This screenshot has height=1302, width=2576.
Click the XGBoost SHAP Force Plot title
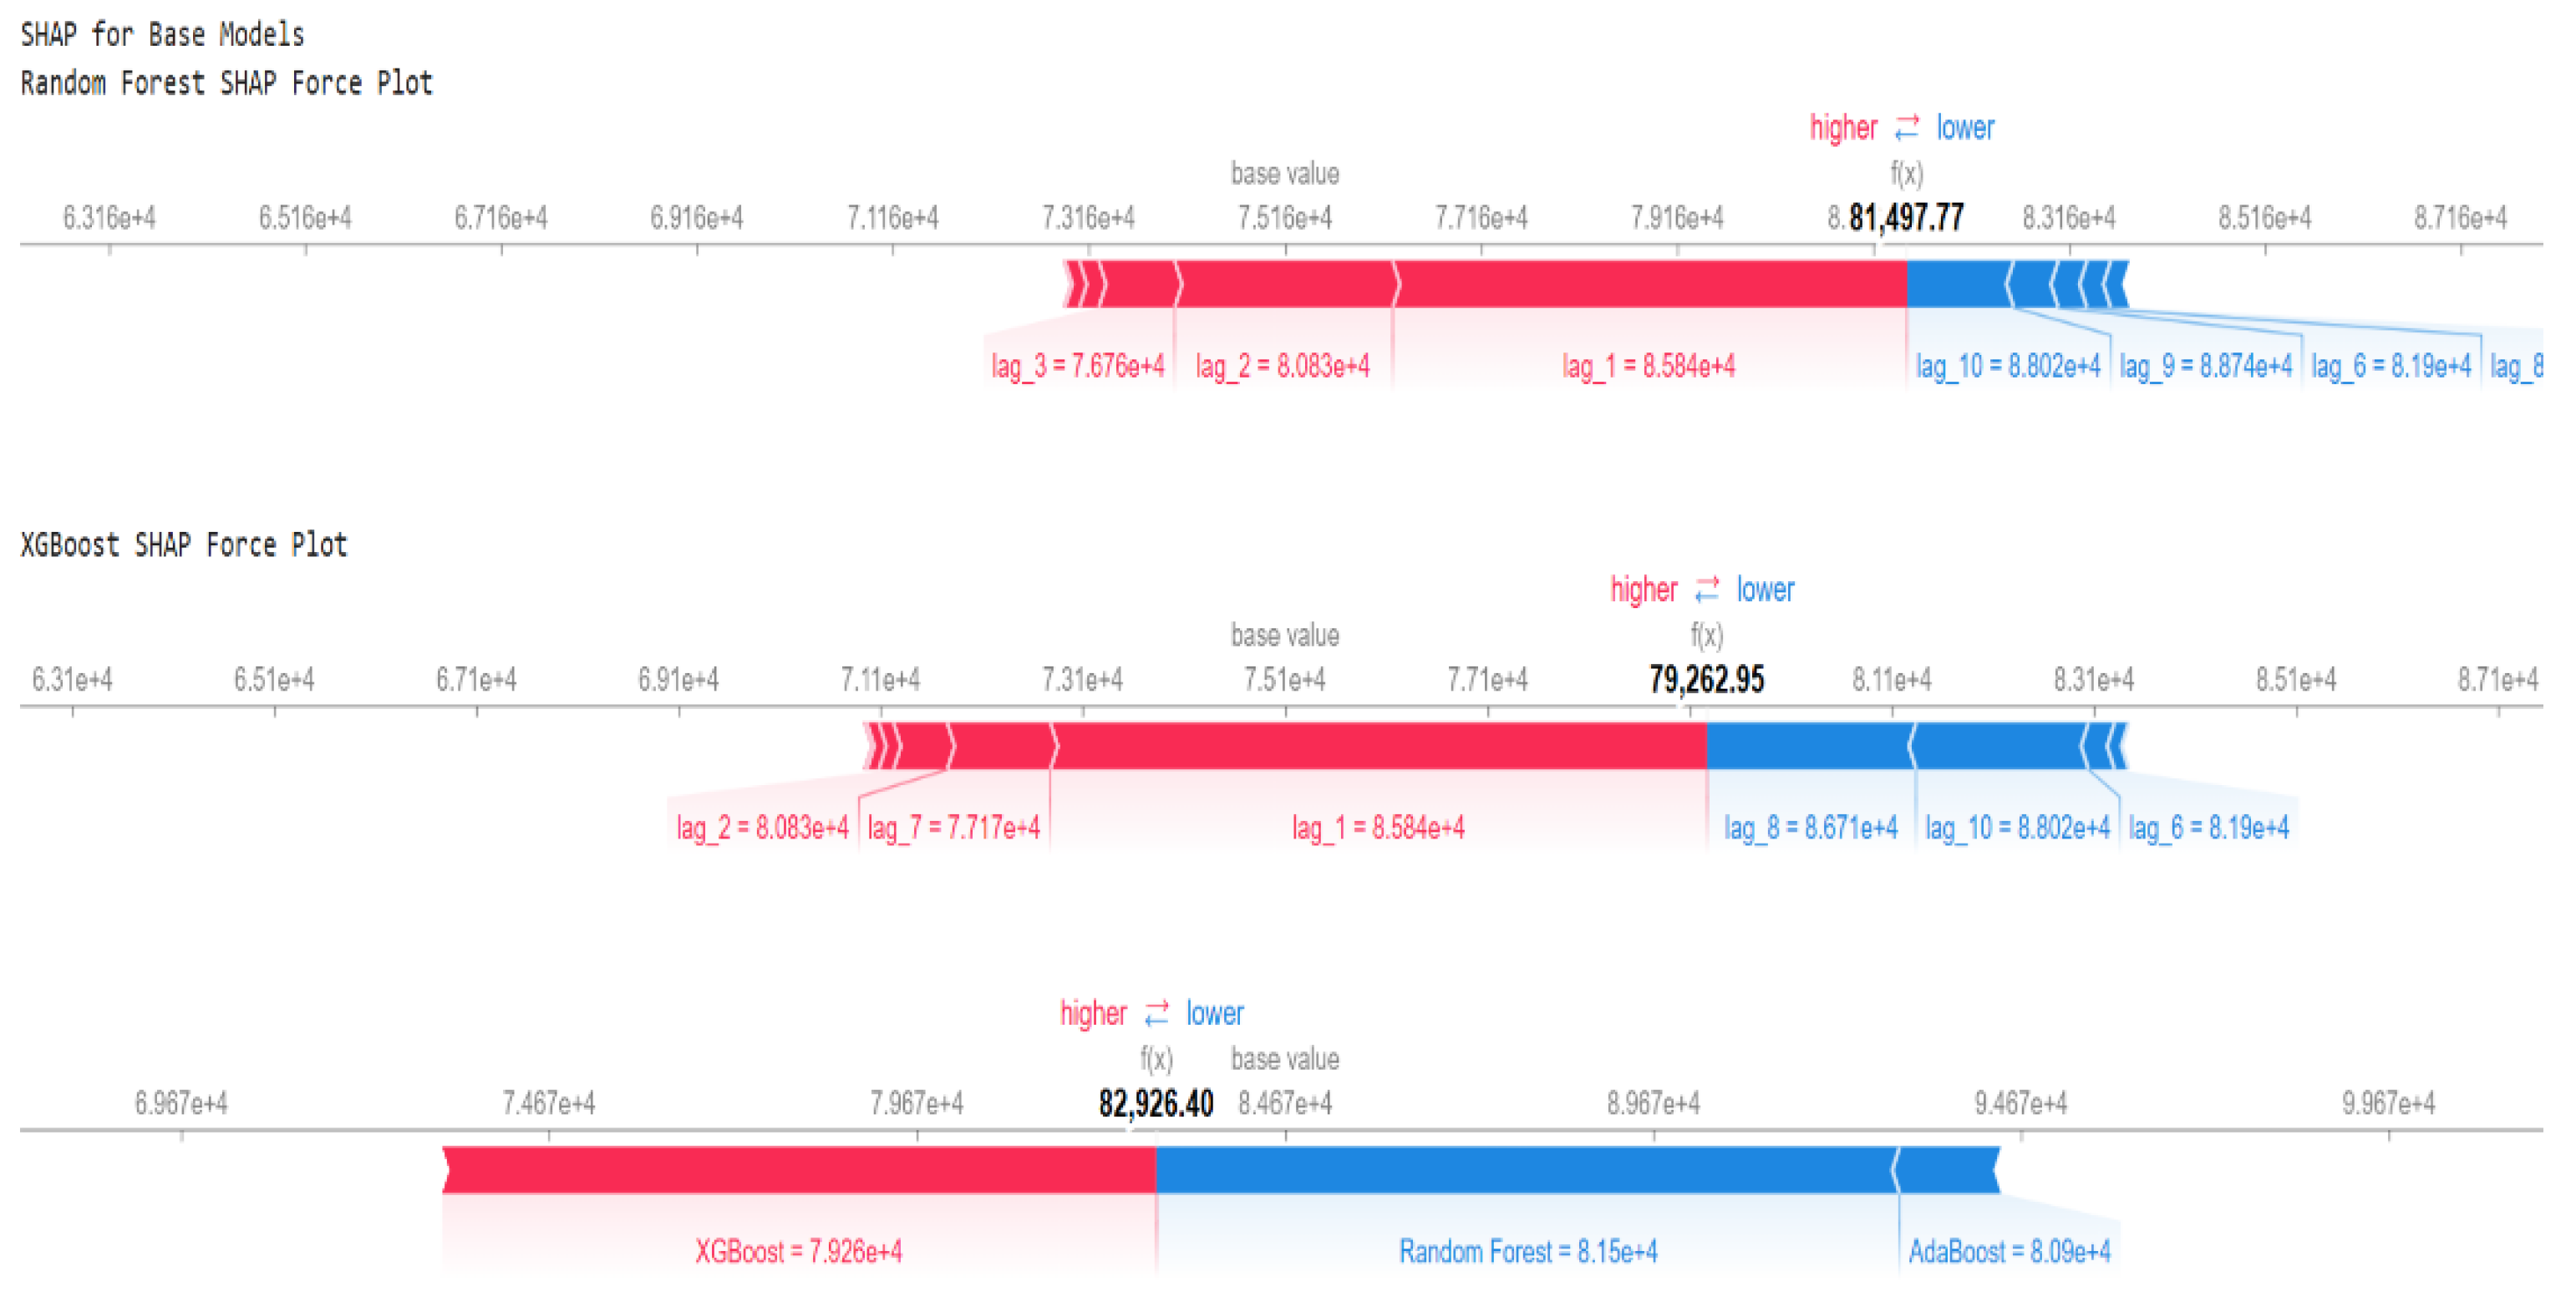pos(184,545)
